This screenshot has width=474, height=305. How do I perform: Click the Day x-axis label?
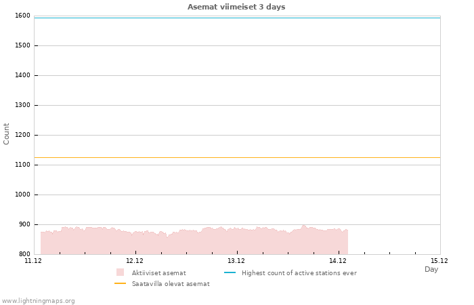pyautogui.click(x=431, y=270)
